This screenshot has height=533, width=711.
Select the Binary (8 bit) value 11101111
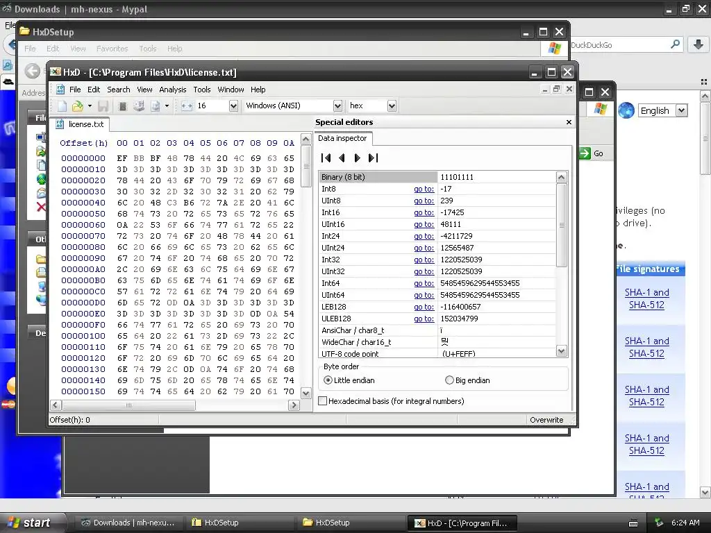[x=457, y=177]
